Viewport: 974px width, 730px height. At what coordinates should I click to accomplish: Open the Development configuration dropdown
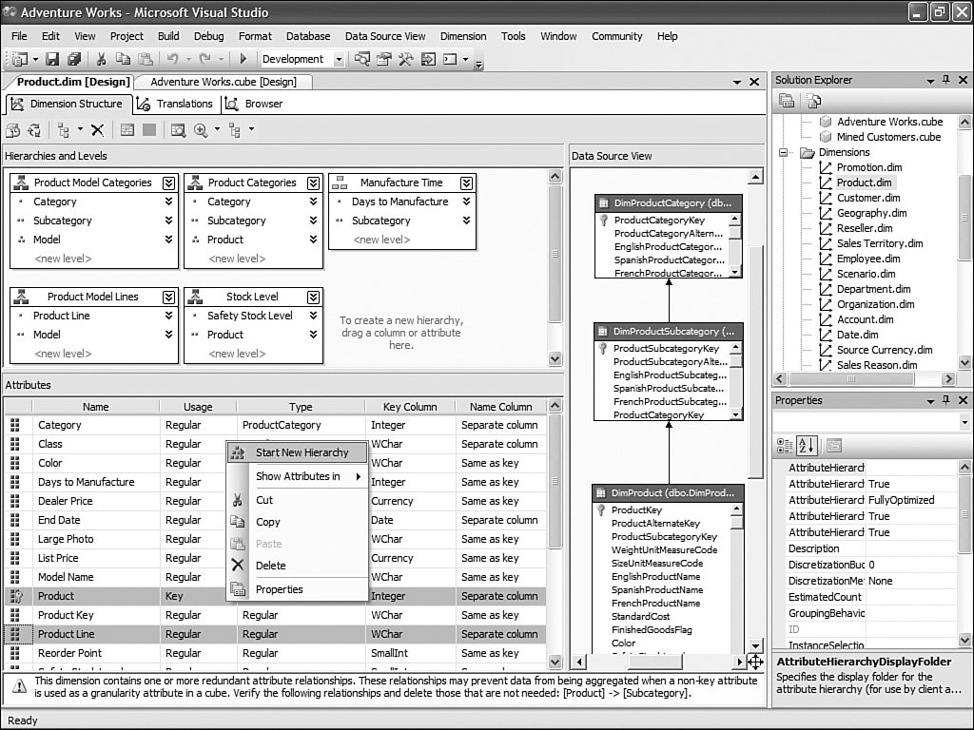(339, 60)
